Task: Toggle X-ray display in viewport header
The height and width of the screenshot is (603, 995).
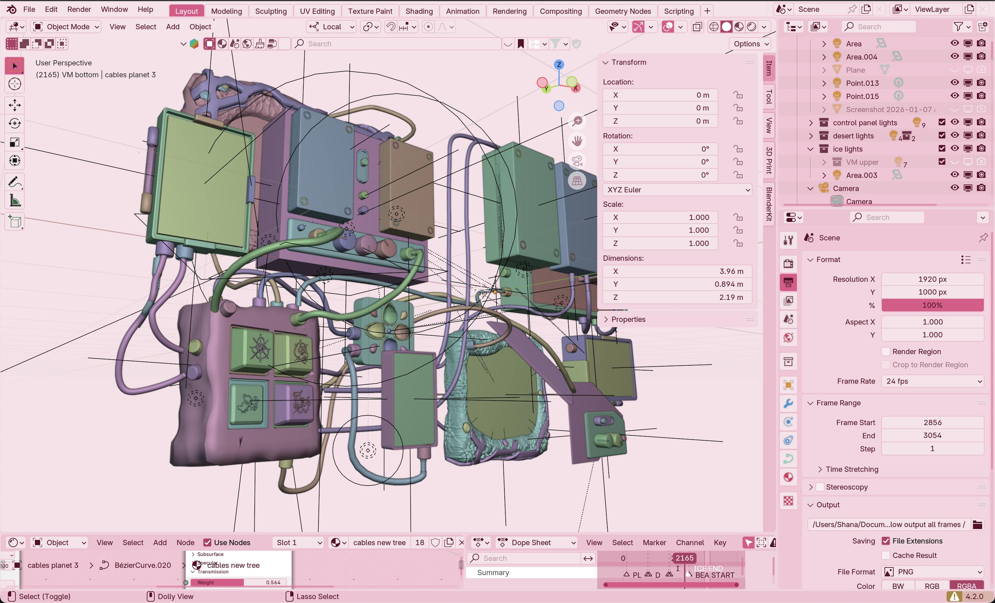Action: click(698, 27)
